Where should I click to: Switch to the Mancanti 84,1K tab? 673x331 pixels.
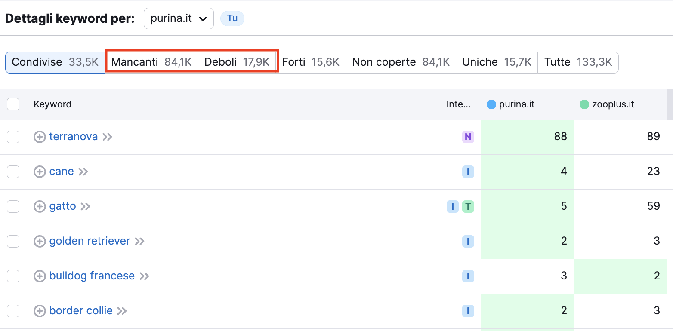(151, 62)
